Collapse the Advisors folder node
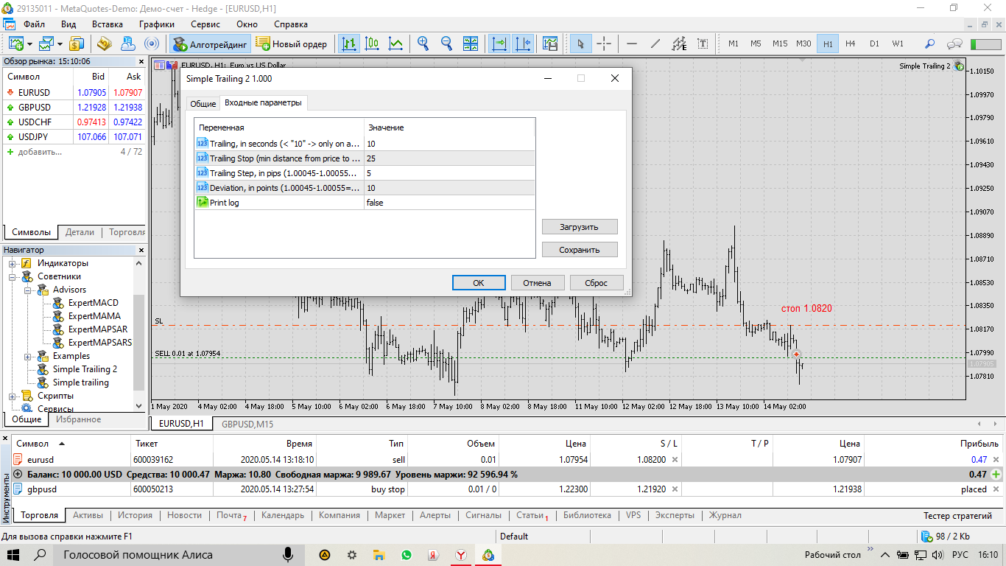 point(29,290)
